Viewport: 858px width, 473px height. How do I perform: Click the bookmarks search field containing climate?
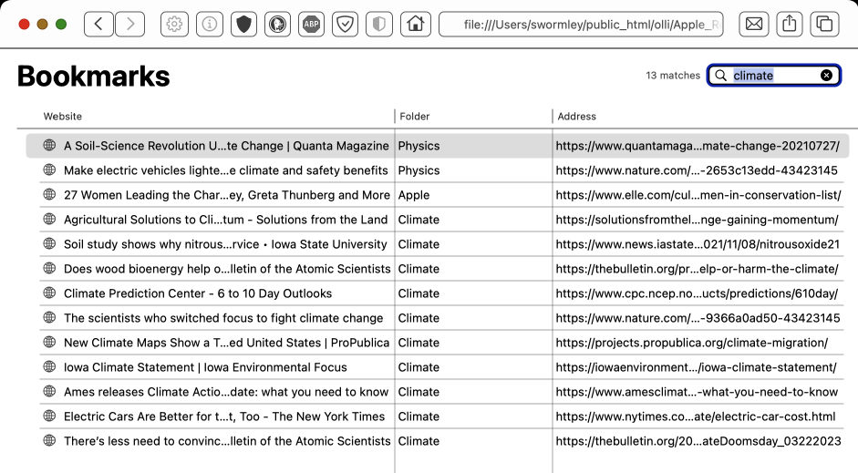(774, 76)
